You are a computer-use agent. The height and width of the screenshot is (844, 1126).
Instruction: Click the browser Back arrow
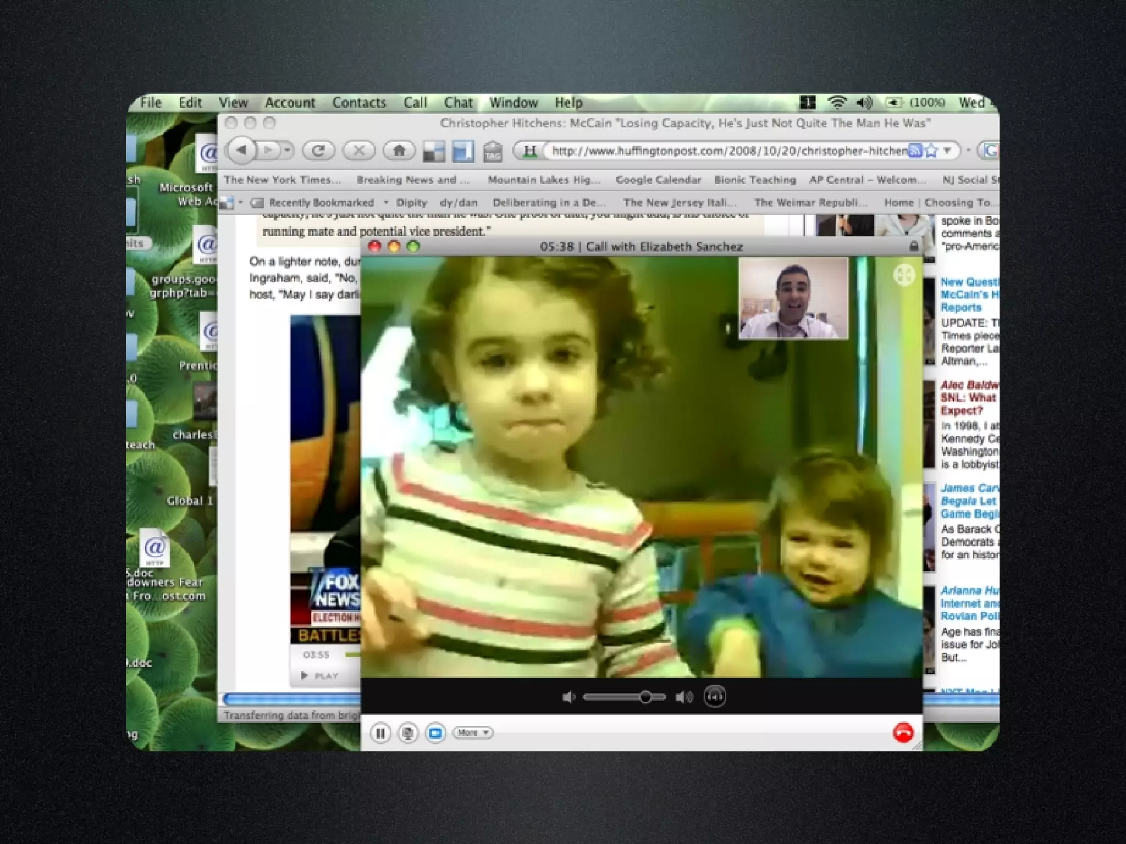[x=242, y=150]
